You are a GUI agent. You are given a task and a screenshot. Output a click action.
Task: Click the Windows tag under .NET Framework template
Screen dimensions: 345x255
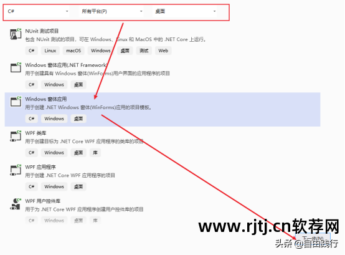click(54, 85)
